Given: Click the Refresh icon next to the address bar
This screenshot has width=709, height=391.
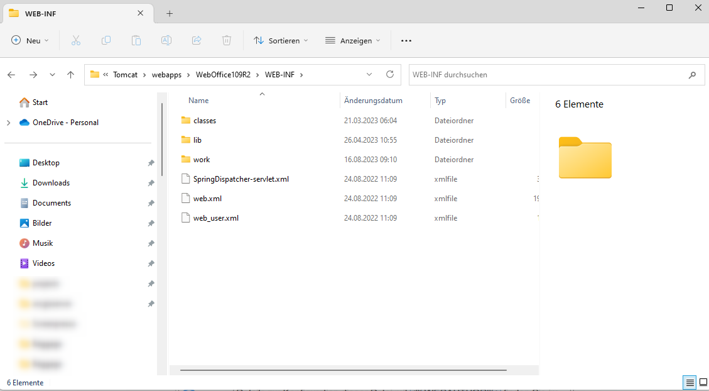Looking at the screenshot, I should click(389, 74).
